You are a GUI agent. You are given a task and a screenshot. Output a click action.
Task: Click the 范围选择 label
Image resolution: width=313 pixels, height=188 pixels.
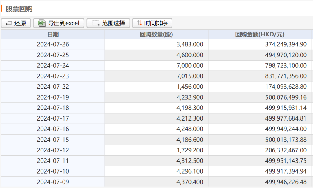[114, 23]
